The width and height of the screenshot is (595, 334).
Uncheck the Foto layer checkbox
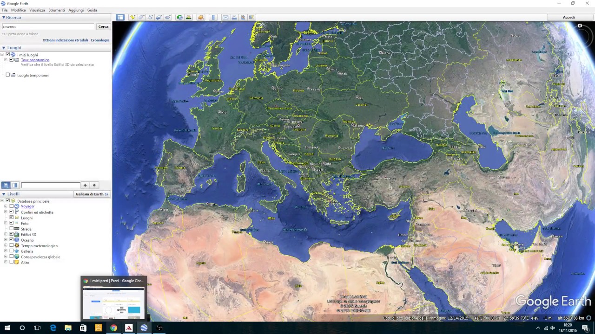(x=12, y=223)
